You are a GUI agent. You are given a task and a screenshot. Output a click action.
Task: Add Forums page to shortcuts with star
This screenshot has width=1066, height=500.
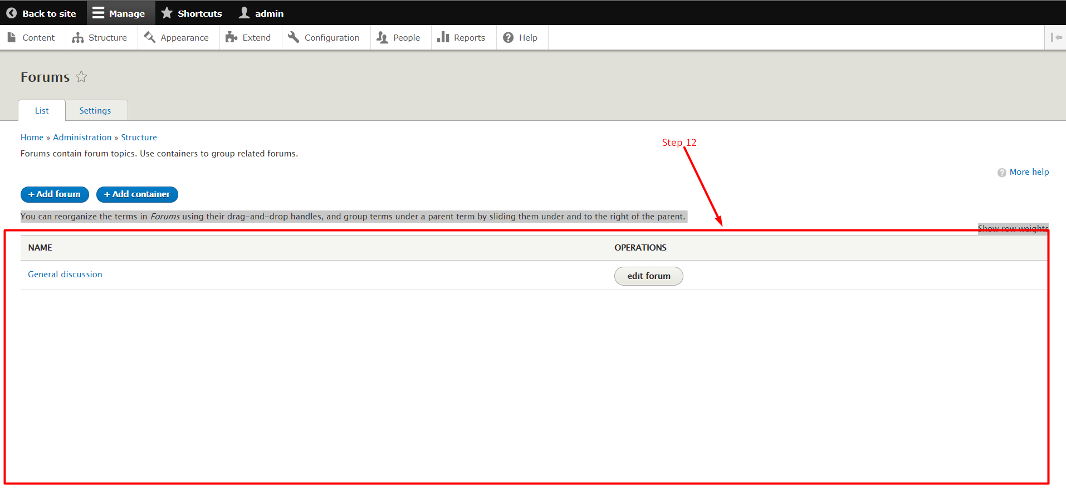pyautogui.click(x=81, y=77)
